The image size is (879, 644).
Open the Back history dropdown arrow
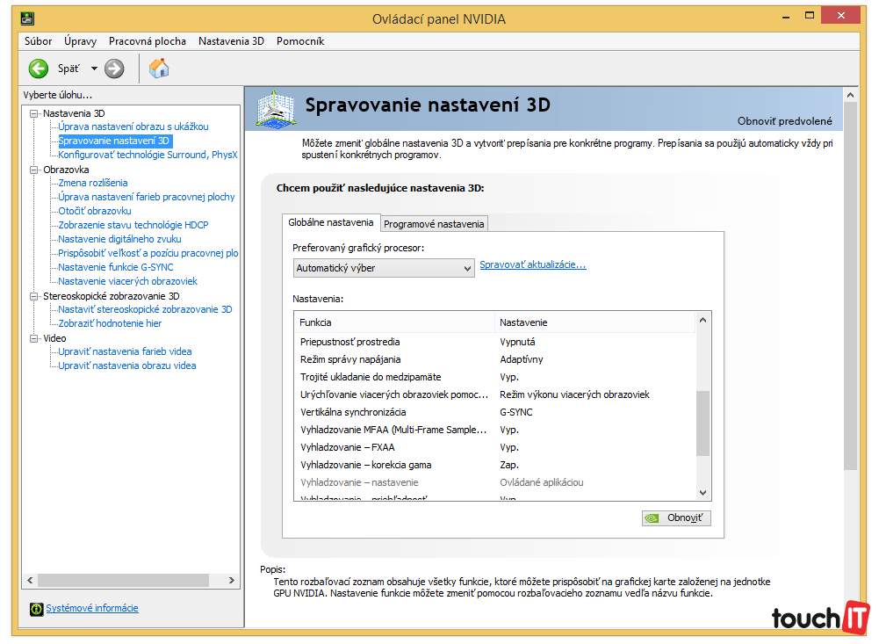(x=94, y=69)
